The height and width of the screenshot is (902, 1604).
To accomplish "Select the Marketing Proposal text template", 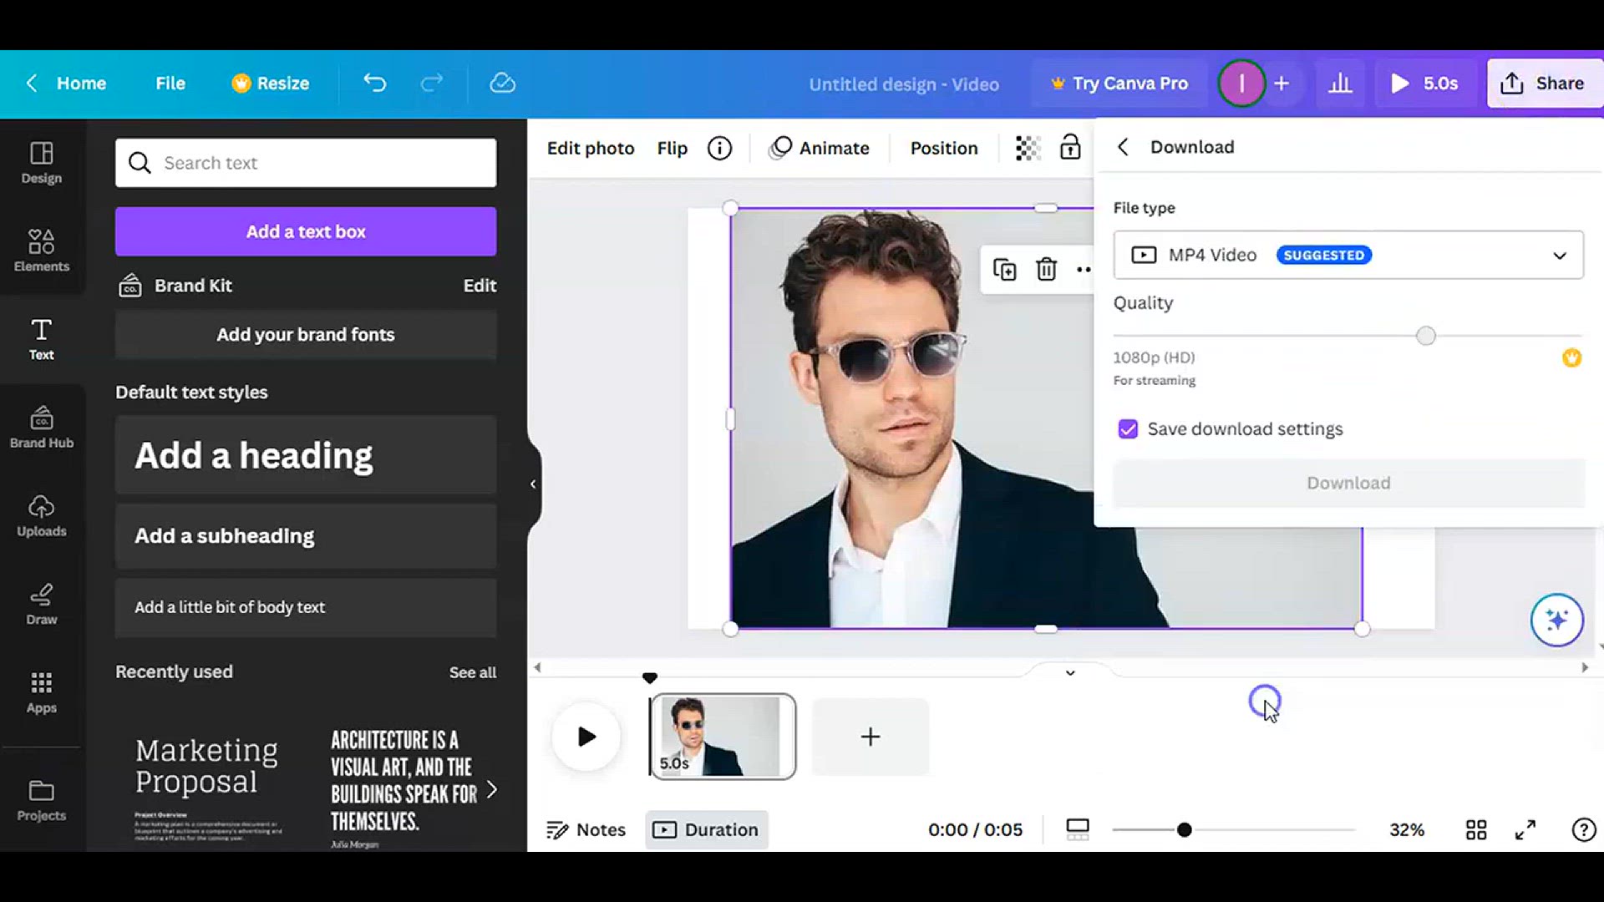I will [207, 788].
